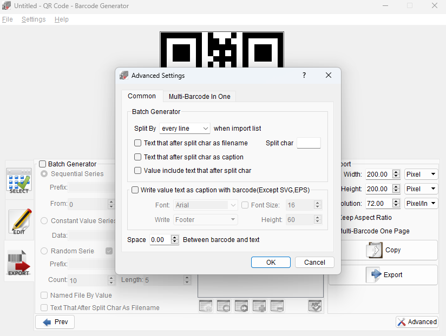Screen dimensions: 446x336
Task: Click the ABC spell-check list icon
Action: click(315, 306)
